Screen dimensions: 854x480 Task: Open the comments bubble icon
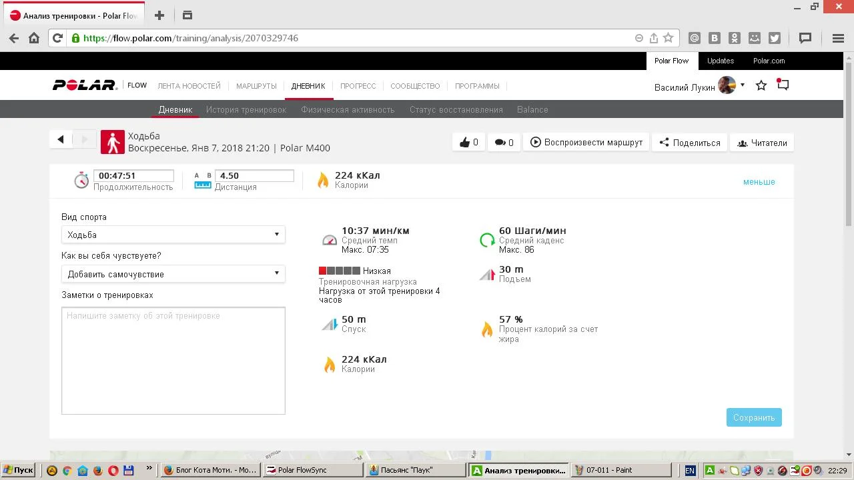click(500, 143)
